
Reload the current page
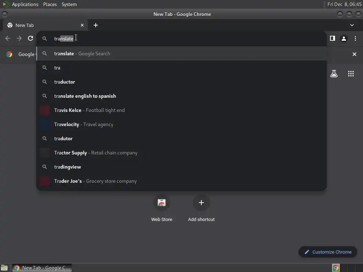30,38
